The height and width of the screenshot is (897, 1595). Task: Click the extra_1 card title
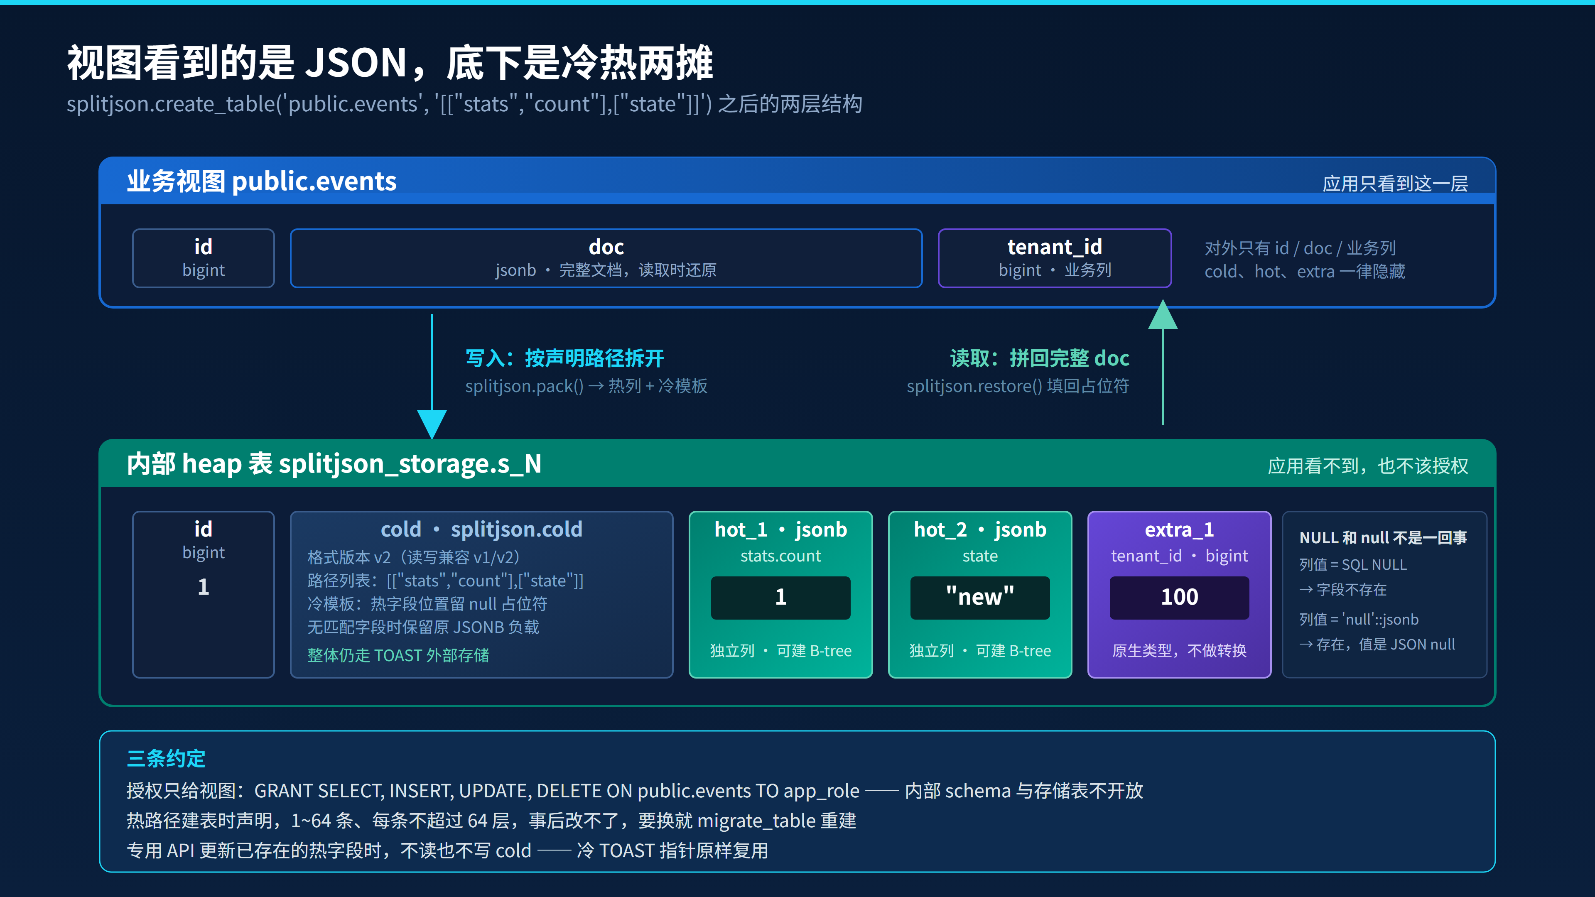(x=1180, y=530)
